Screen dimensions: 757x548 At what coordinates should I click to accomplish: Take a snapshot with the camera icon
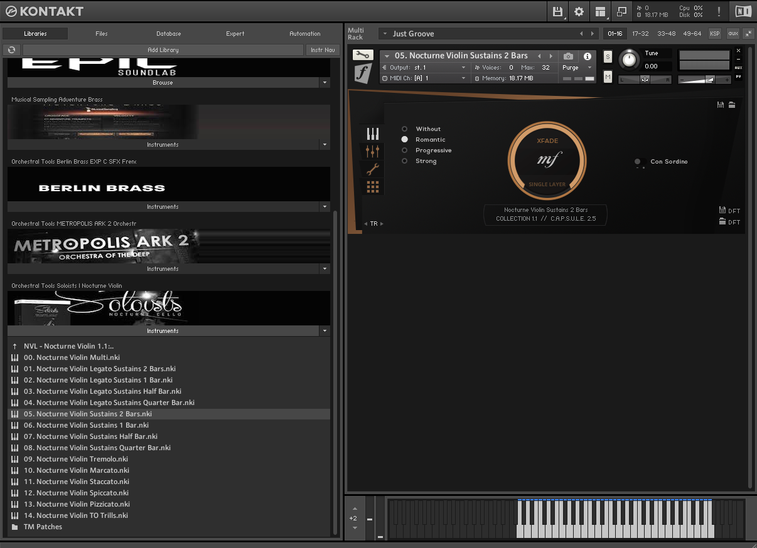(568, 56)
